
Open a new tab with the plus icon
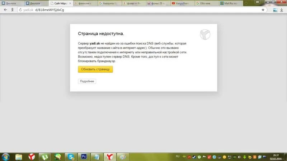(246, 3)
